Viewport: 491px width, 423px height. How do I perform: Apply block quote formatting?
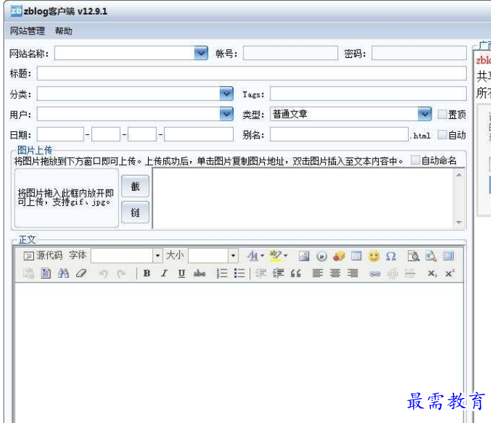click(295, 274)
